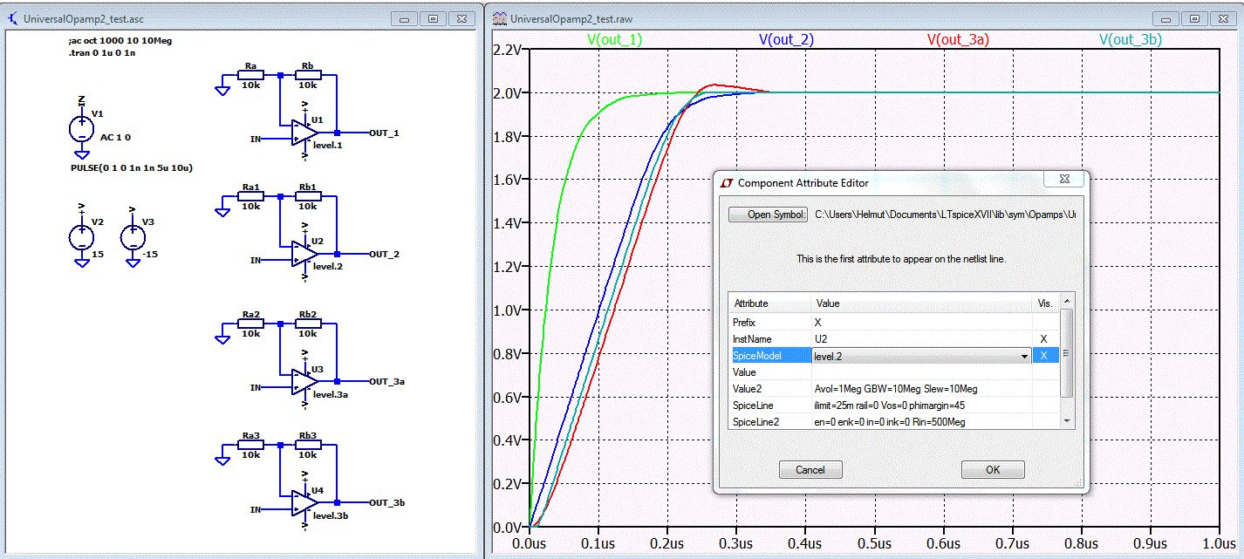Click the V1 voltage source symbol
This screenshot has width=1244, height=559.
point(82,129)
